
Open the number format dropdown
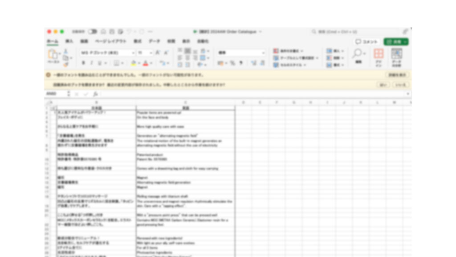(263, 53)
